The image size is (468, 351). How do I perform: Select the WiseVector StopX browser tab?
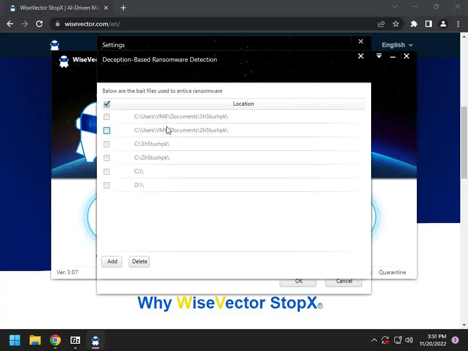click(x=59, y=8)
